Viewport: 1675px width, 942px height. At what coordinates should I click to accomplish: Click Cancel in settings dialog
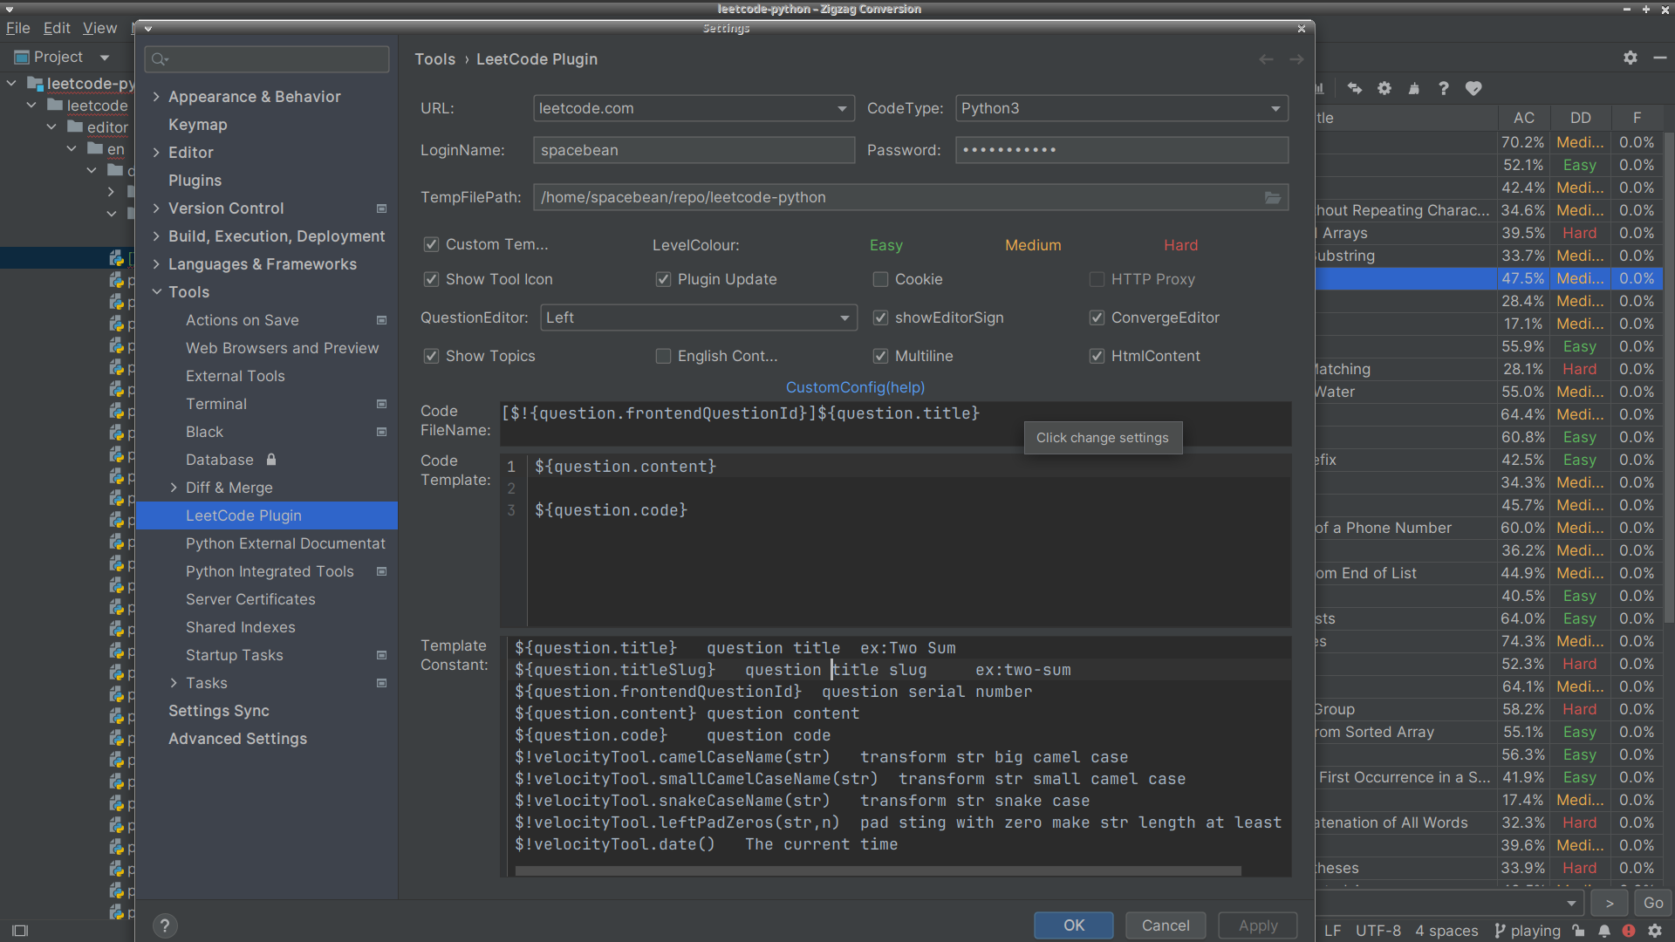(1166, 925)
